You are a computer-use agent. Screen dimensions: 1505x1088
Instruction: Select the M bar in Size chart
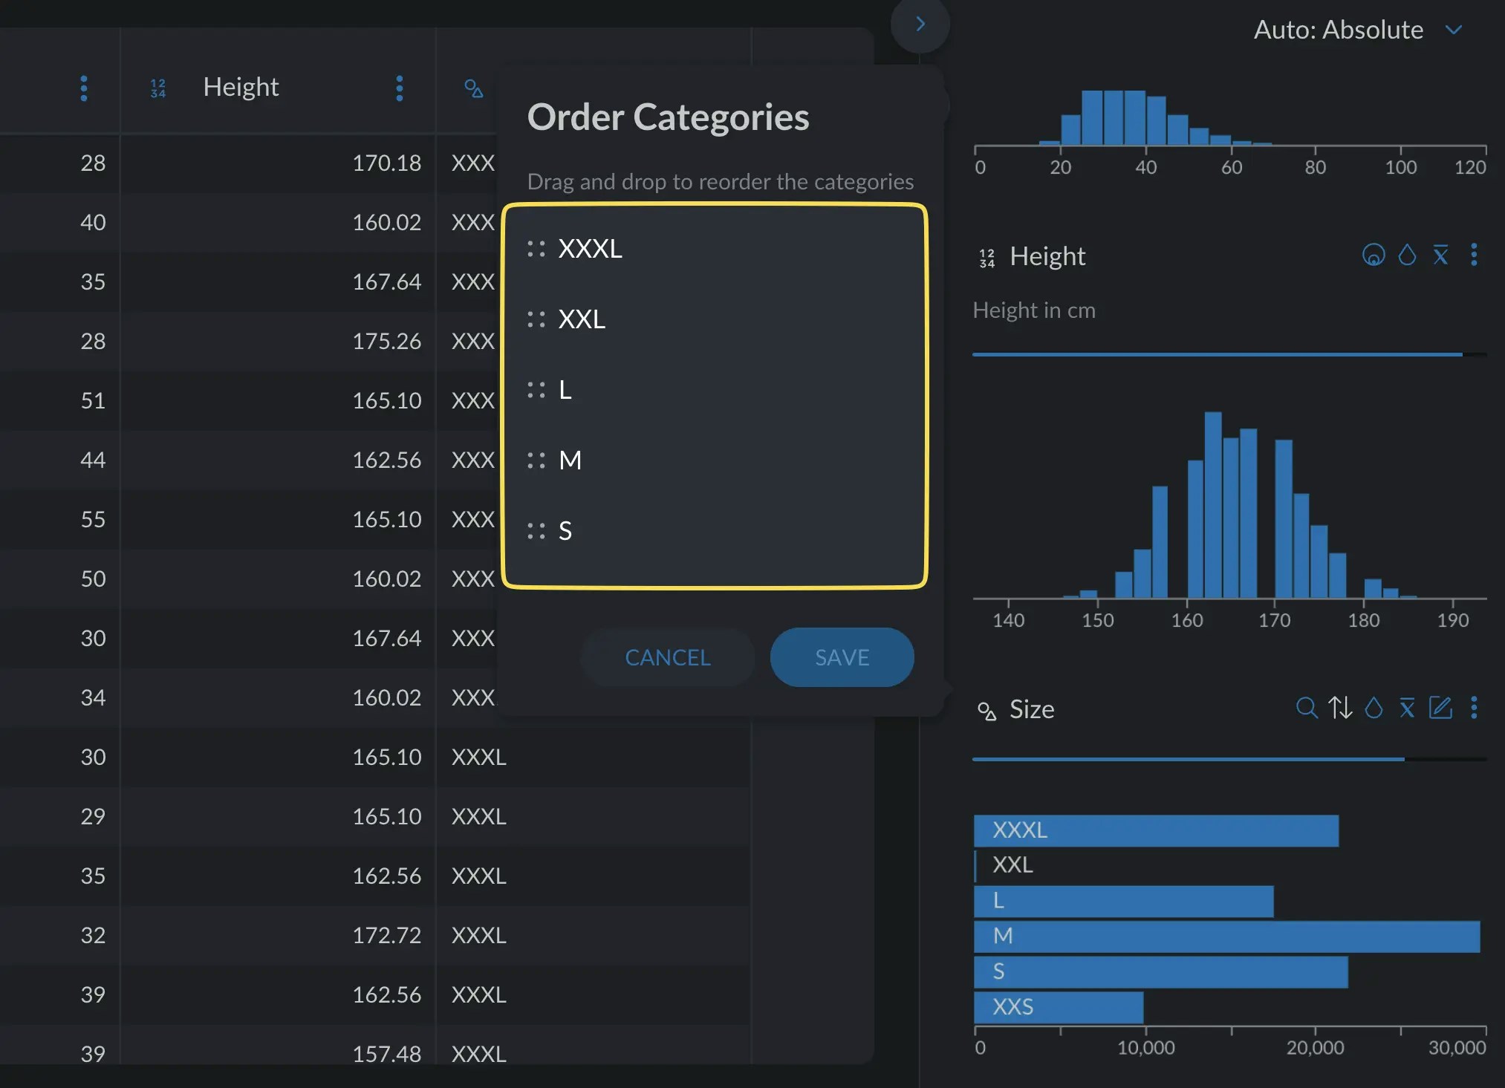coord(1226,936)
